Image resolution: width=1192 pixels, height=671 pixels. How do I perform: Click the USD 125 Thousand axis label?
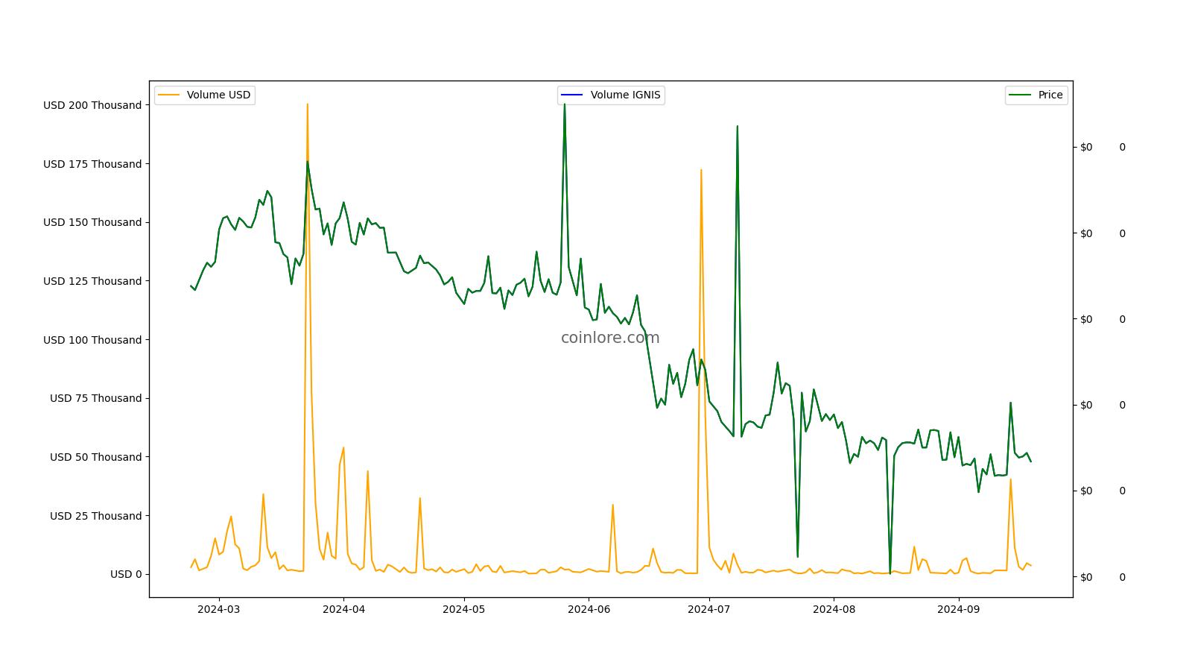pyautogui.click(x=92, y=281)
